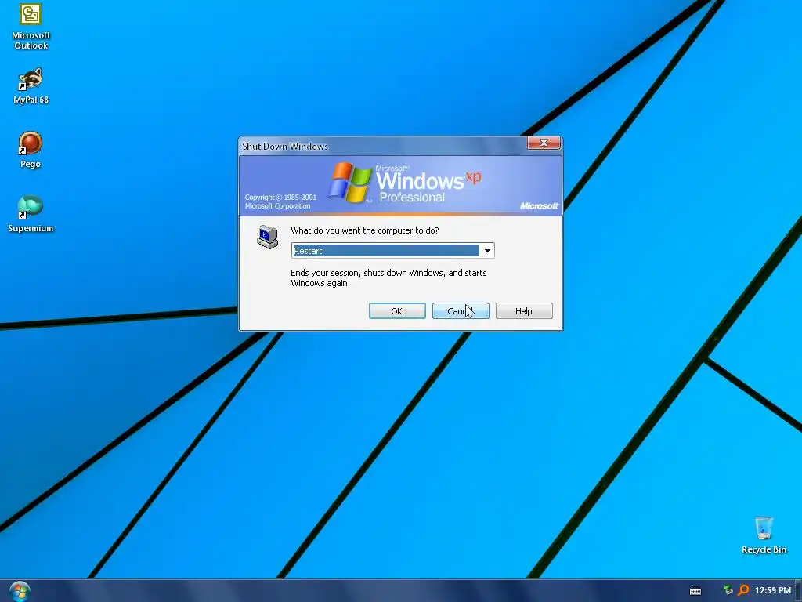Click the 'Ends your session' description text
Image resolution: width=802 pixels, height=602 pixels.
tap(388, 278)
